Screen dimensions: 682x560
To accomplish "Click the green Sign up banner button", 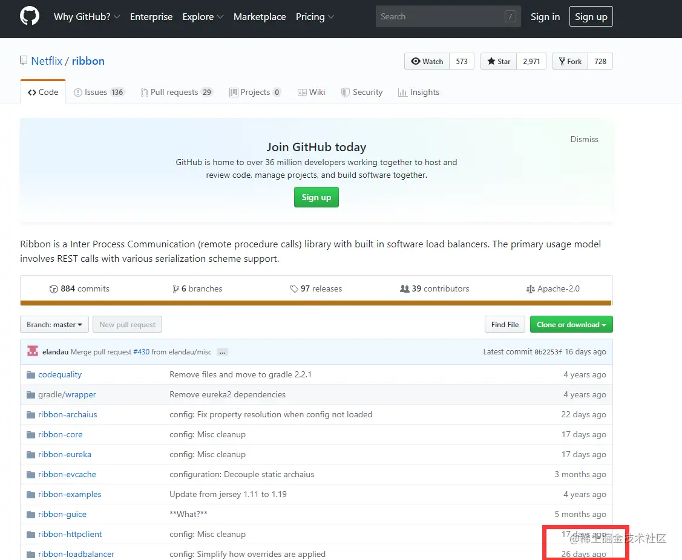I will click(x=316, y=197).
